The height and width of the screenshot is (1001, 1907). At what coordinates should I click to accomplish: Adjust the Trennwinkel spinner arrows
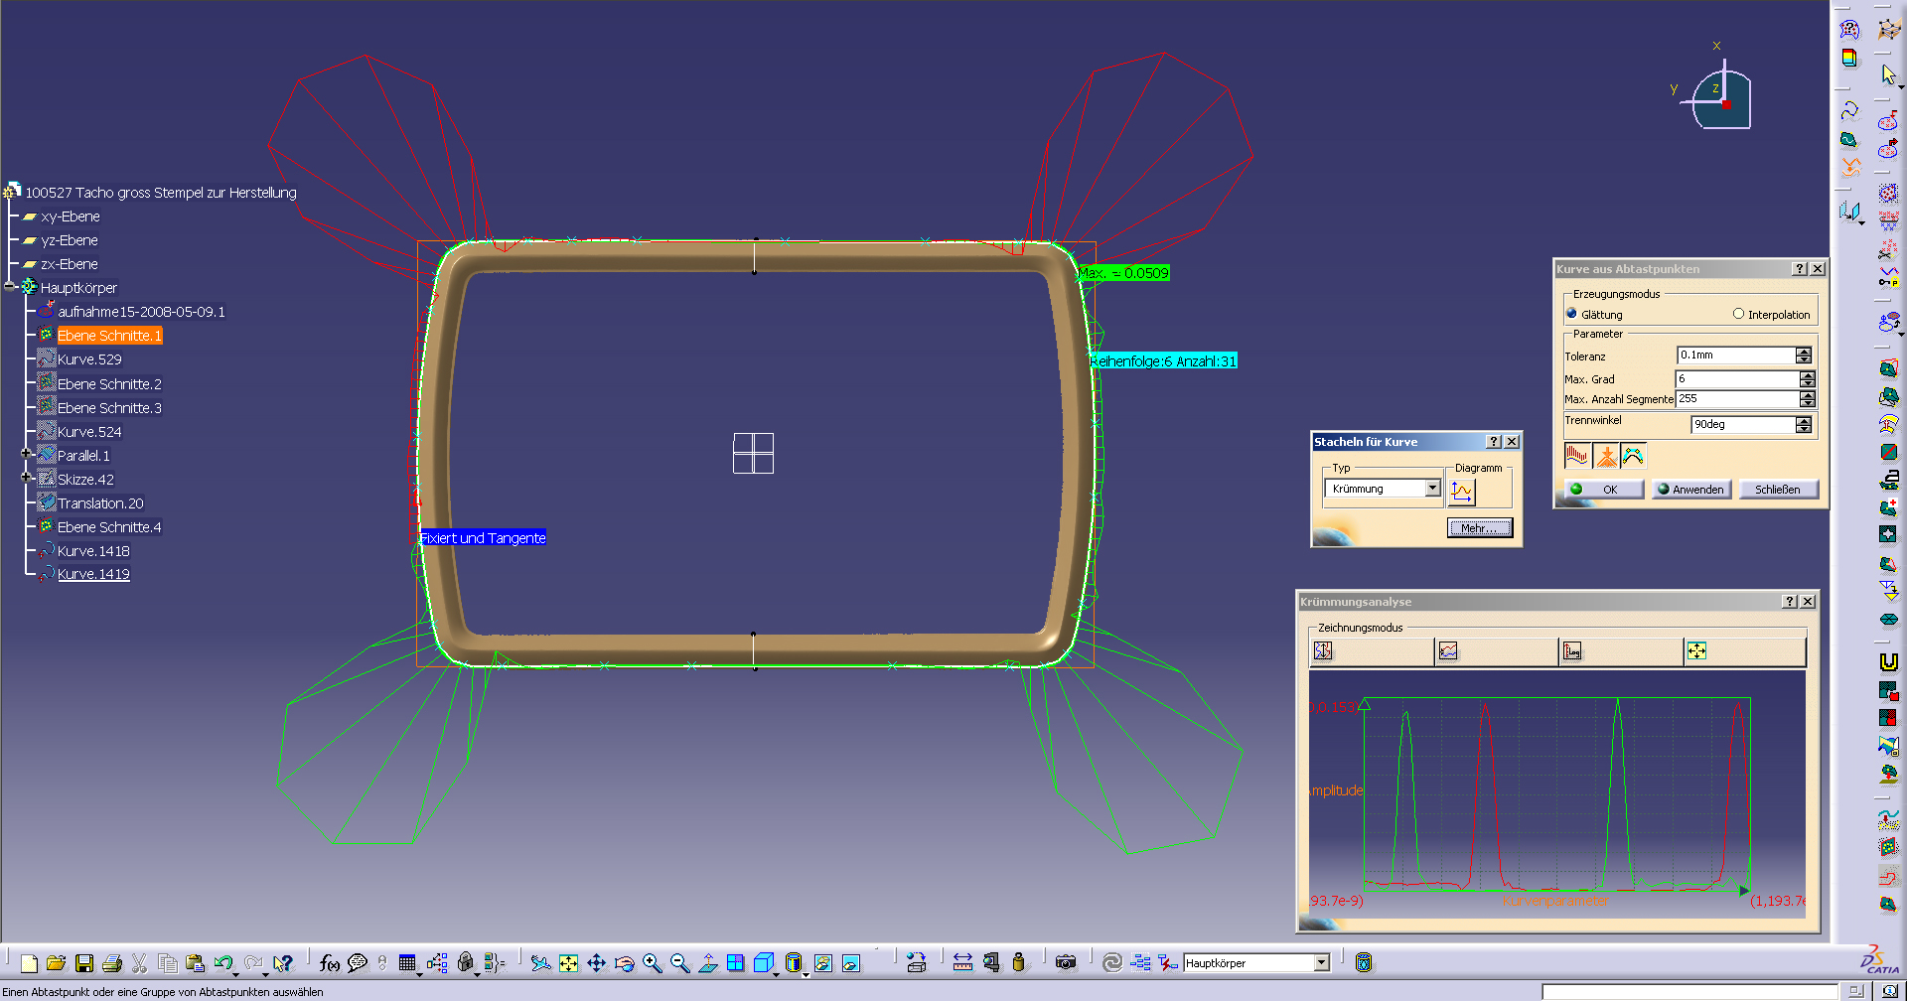pyautogui.click(x=1804, y=425)
